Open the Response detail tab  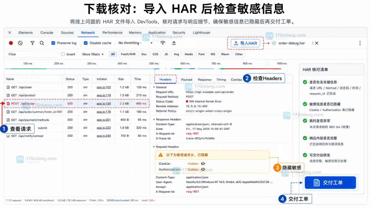coord(205,80)
